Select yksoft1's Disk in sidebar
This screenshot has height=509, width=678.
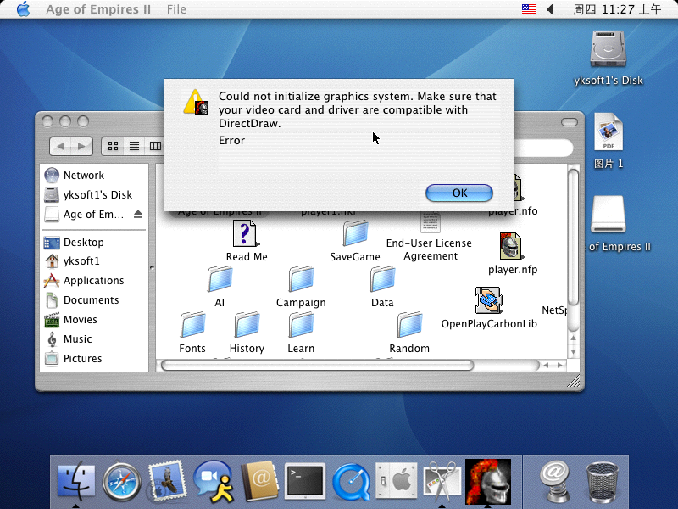[88, 195]
